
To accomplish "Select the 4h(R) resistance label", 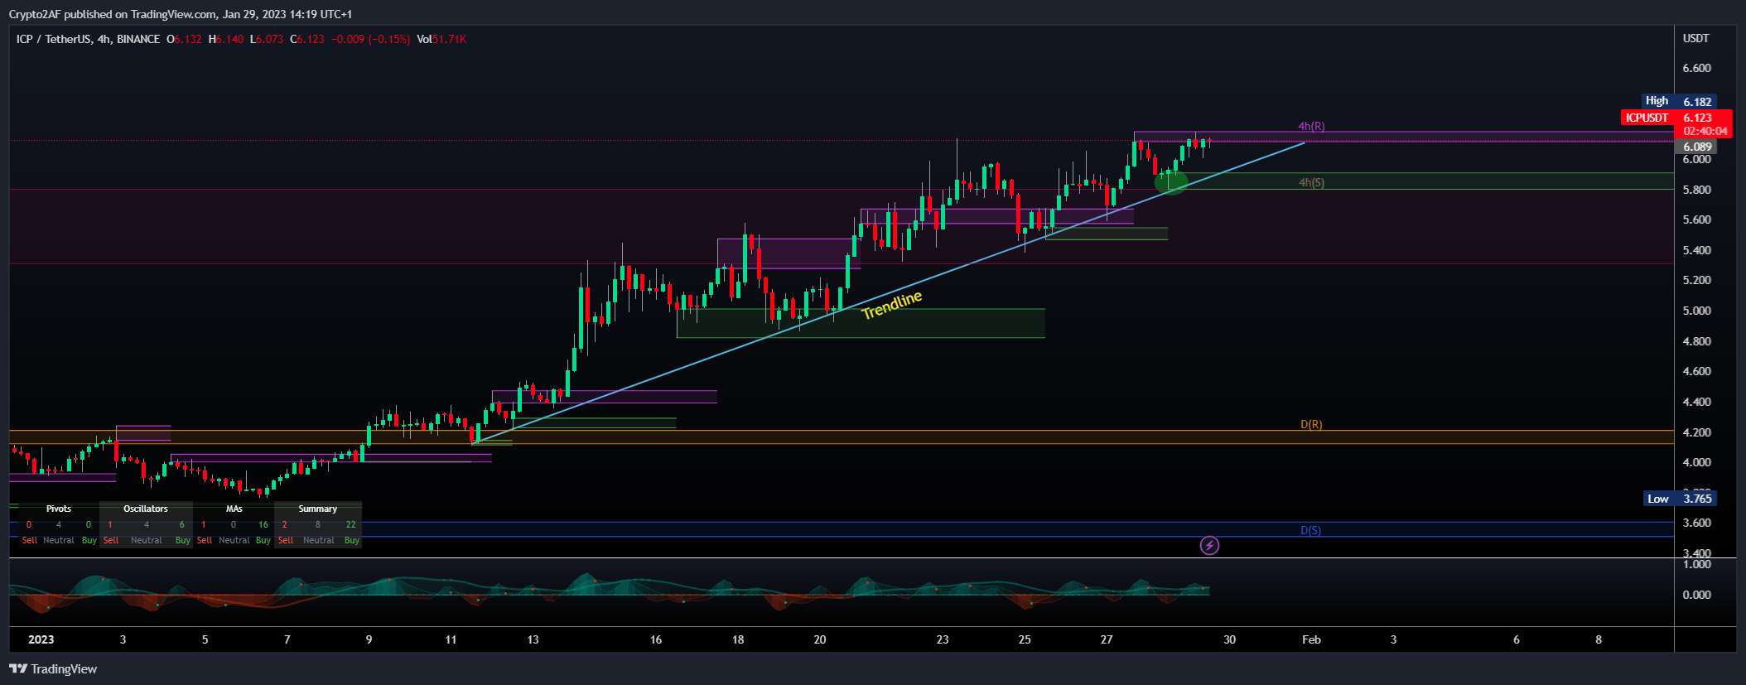I will point(1311,127).
